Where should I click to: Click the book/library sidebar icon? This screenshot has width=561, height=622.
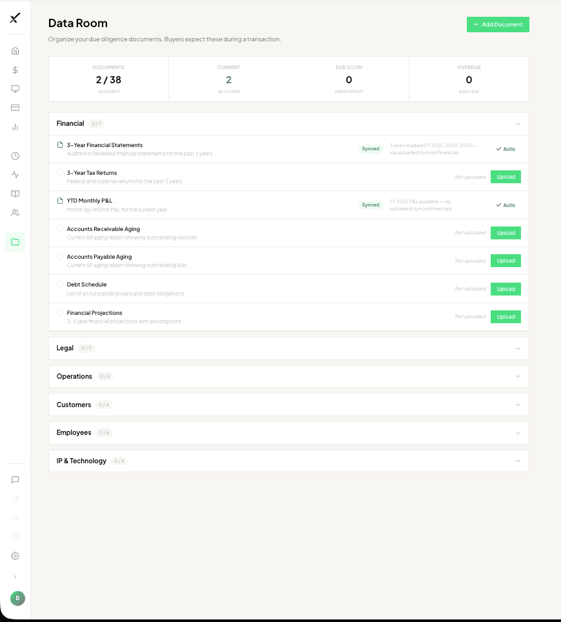(x=15, y=194)
